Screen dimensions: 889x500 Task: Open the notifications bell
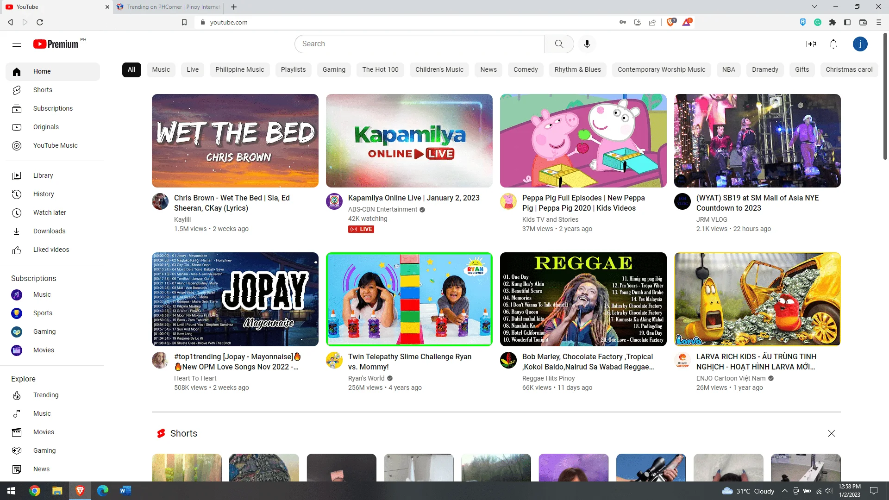point(833,44)
